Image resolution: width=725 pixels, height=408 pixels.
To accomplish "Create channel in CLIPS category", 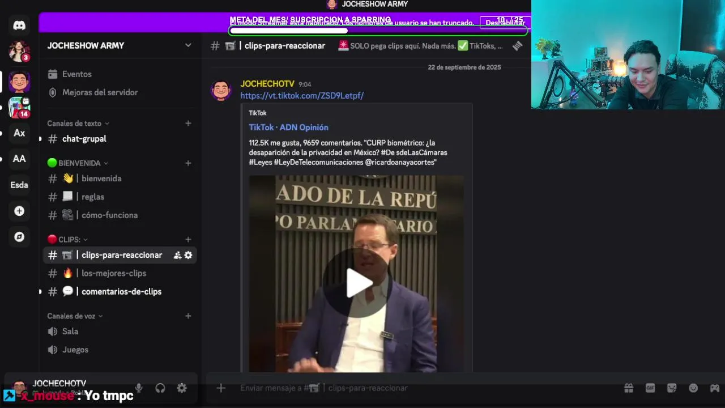I will (188, 240).
